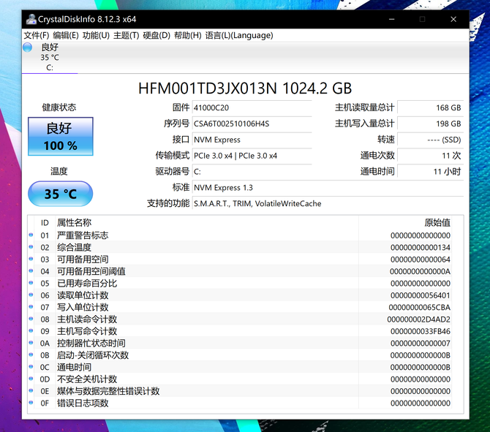Click the 35 °C temperature button
The height and width of the screenshot is (432, 490).
pyautogui.click(x=60, y=194)
